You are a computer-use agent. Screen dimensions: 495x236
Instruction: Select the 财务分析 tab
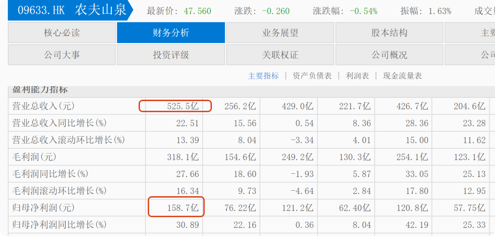pyautogui.click(x=171, y=33)
